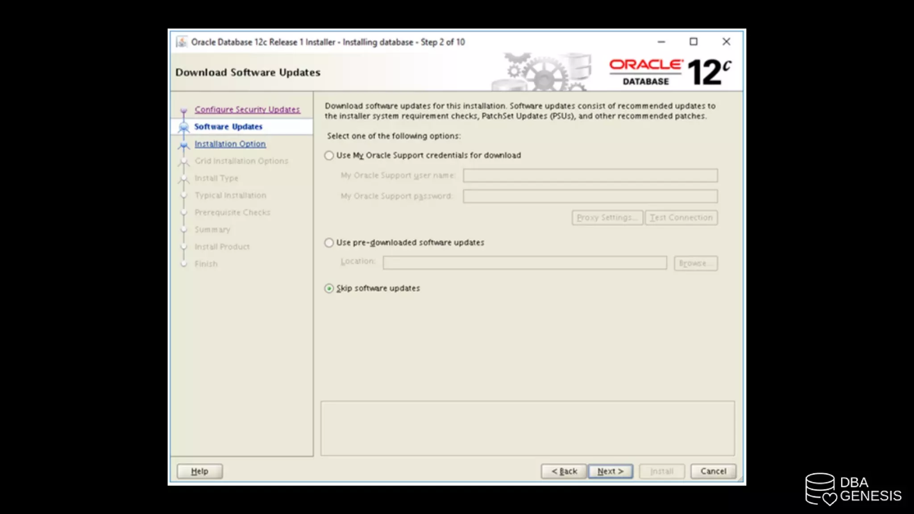Click the Configure Security Updates step marker icon

(x=183, y=110)
